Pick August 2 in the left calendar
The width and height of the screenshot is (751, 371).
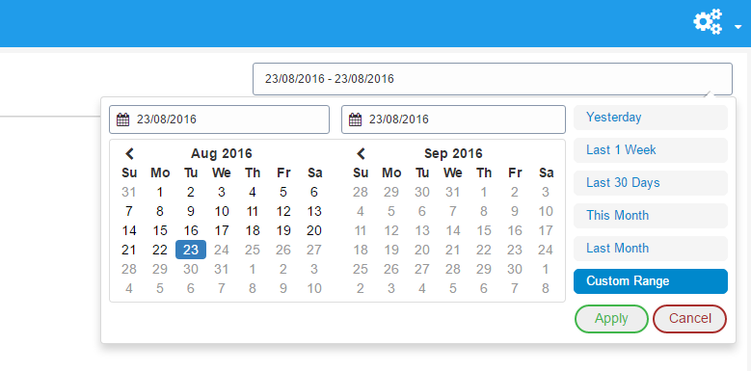click(x=191, y=193)
